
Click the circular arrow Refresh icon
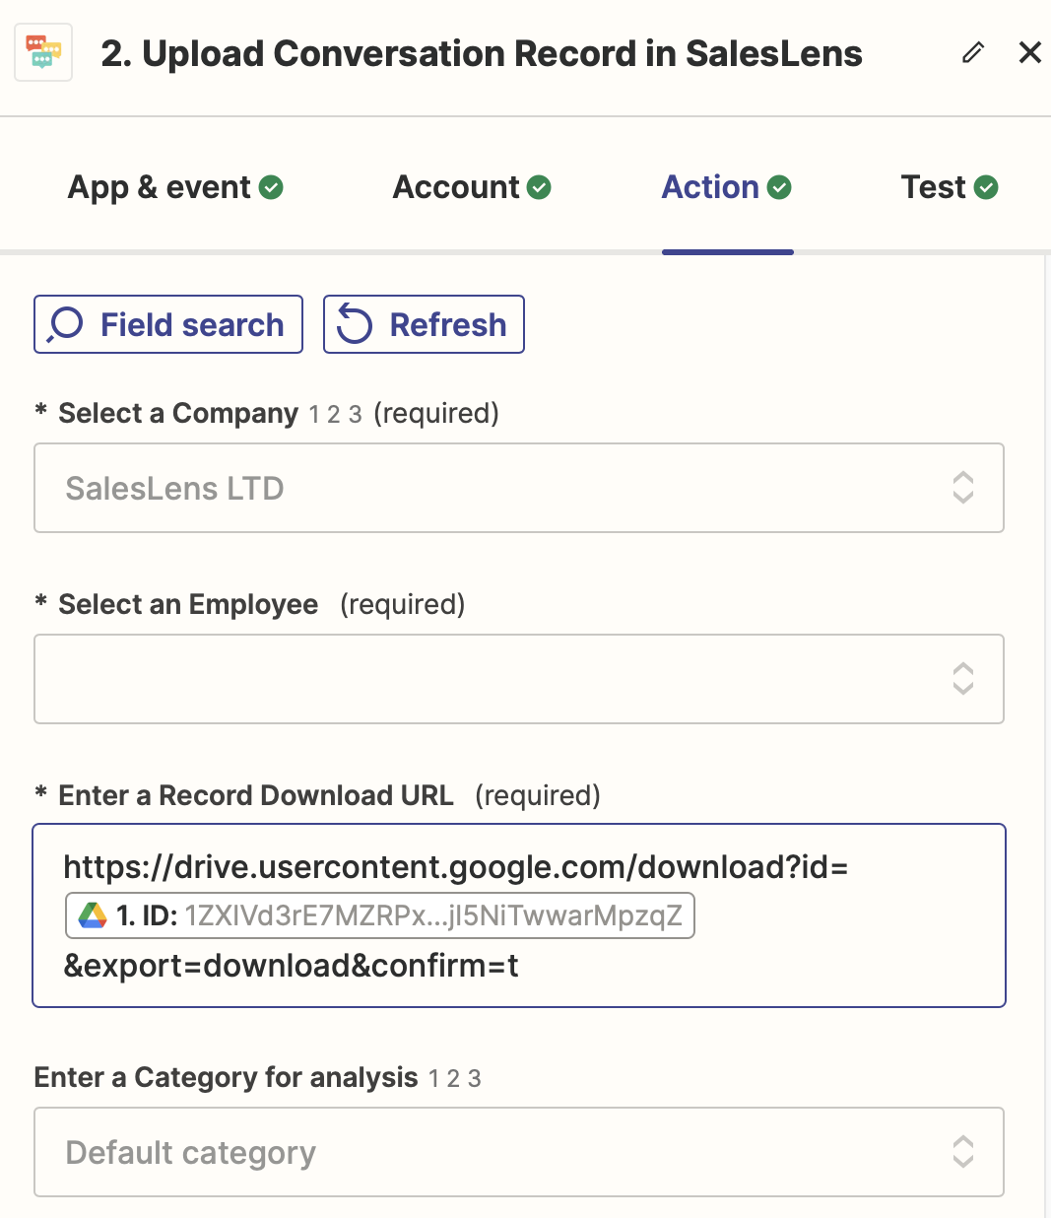(356, 323)
